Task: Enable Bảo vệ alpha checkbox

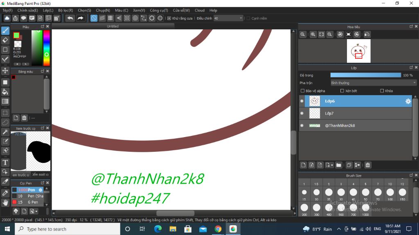Action: [x=302, y=91]
